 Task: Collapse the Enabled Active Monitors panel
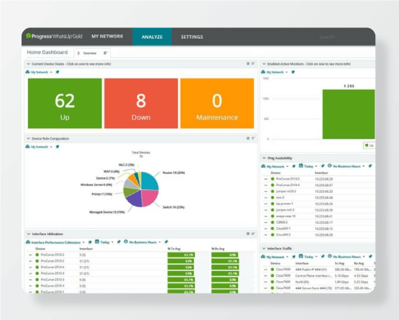click(264, 64)
